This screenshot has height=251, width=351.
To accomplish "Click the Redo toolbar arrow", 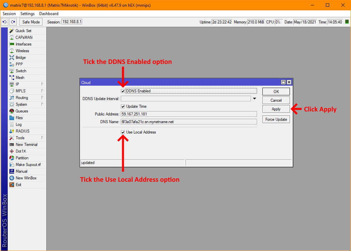I will [13, 22].
